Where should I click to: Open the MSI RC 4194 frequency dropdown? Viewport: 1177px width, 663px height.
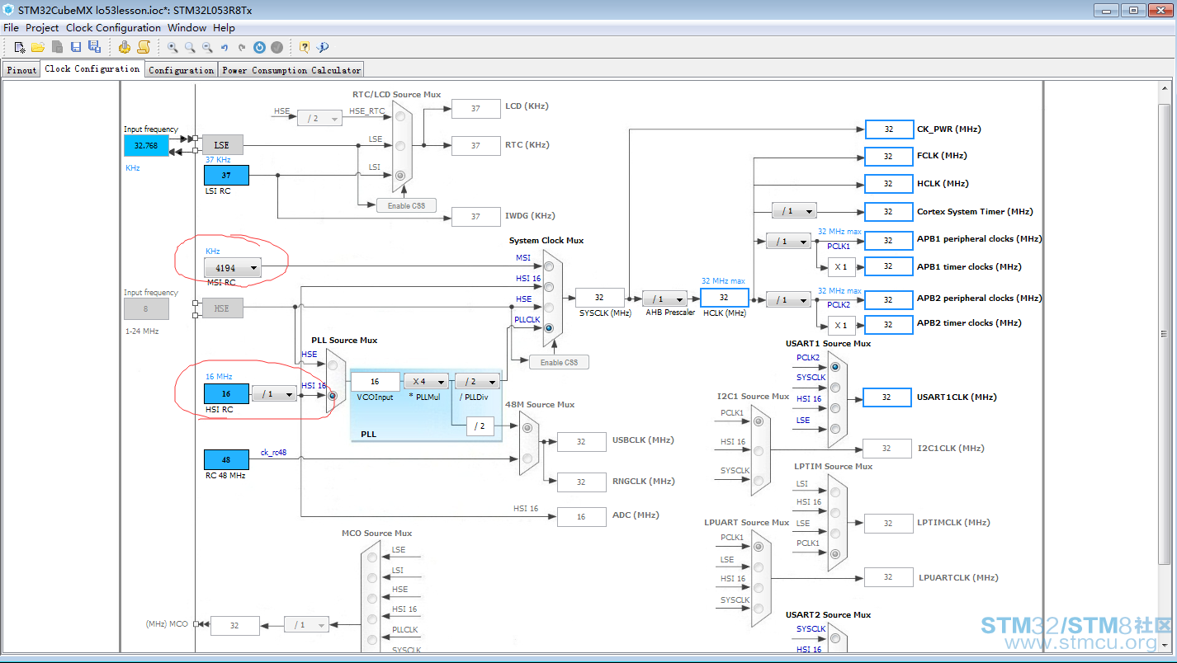pos(233,268)
